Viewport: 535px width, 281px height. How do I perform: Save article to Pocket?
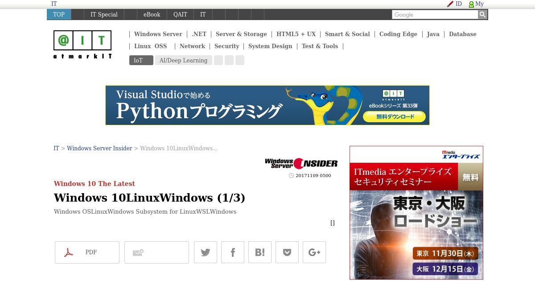tap(287, 252)
